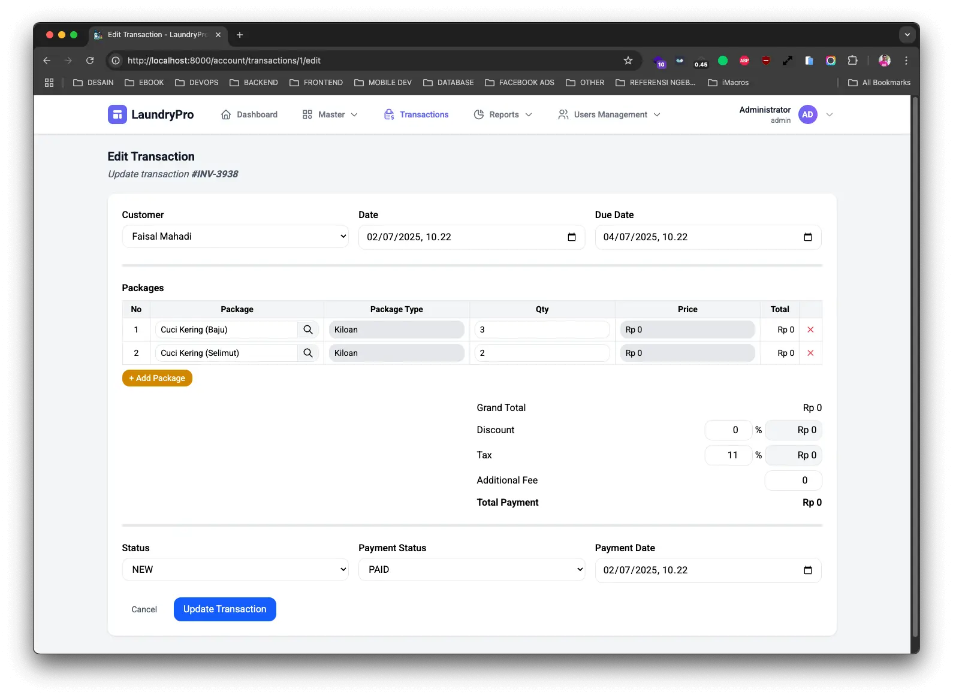Open calendar picker in Date field
The height and width of the screenshot is (698, 953).
click(572, 237)
